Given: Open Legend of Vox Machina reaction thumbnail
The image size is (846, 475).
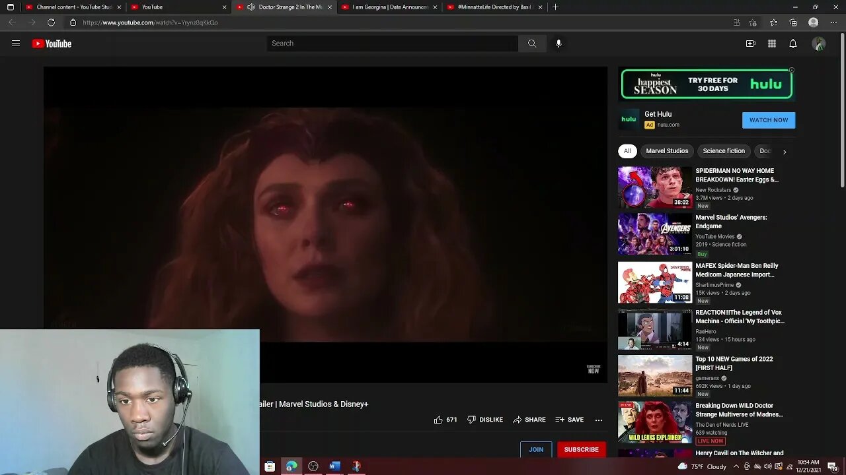Looking at the screenshot, I should [655, 329].
